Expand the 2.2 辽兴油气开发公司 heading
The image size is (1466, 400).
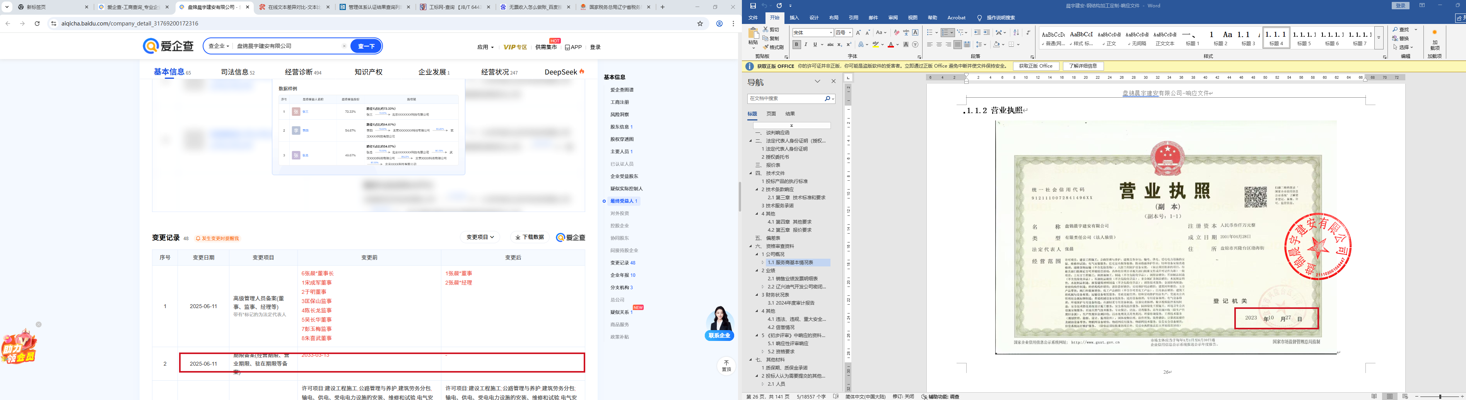pyautogui.click(x=763, y=287)
